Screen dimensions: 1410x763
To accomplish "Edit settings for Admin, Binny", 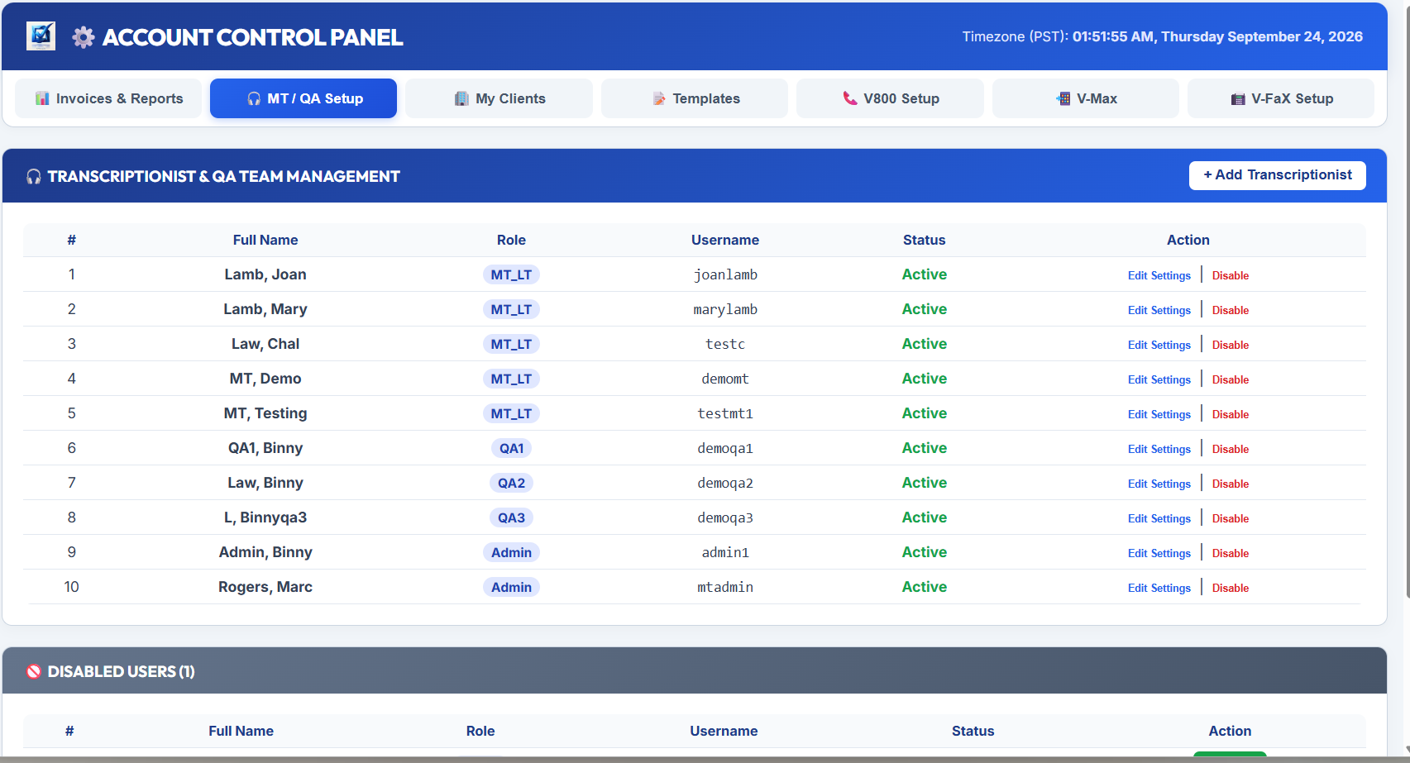I will [1159, 553].
